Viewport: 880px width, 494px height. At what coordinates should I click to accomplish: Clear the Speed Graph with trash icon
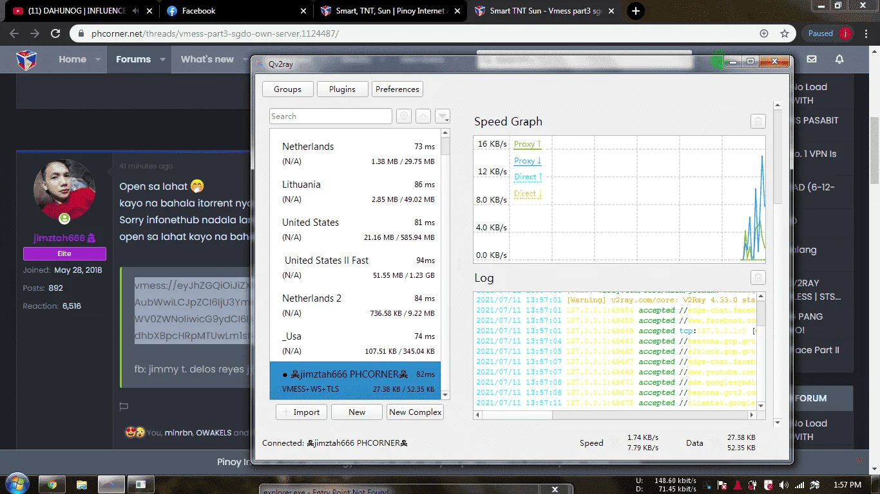pyautogui.click(x=758, y=122)
